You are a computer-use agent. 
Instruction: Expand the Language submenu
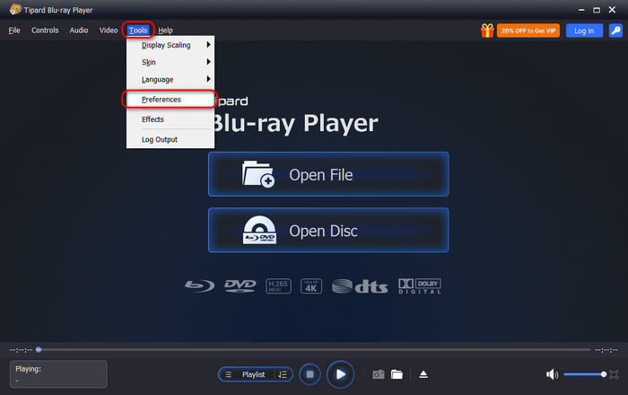(170, 79)
